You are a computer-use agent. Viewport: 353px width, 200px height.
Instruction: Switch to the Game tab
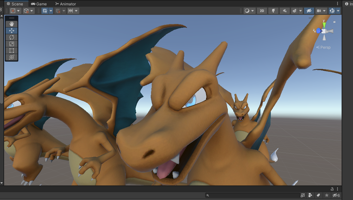pos(39,4)
